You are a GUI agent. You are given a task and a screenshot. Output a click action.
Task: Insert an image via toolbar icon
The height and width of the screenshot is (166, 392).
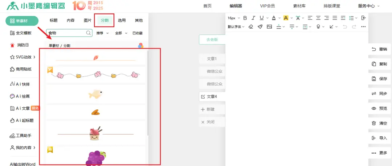pyautogui.click(x=269, y=27)
